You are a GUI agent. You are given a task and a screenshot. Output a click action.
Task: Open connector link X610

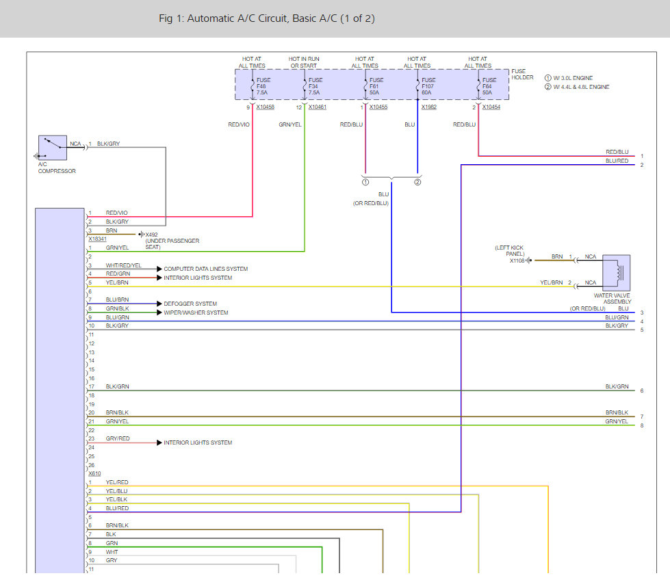point(94,473)
